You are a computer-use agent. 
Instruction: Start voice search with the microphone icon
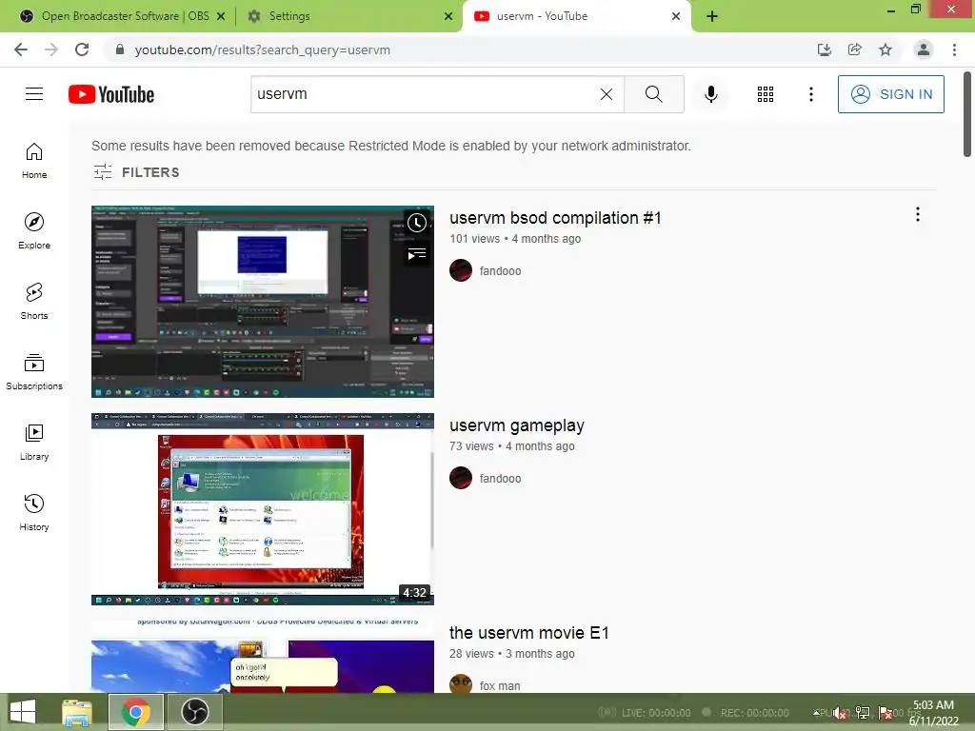click(710, 94)
